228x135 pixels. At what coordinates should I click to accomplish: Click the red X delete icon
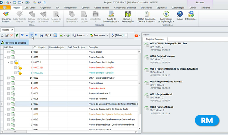click(x=11, y=35)
